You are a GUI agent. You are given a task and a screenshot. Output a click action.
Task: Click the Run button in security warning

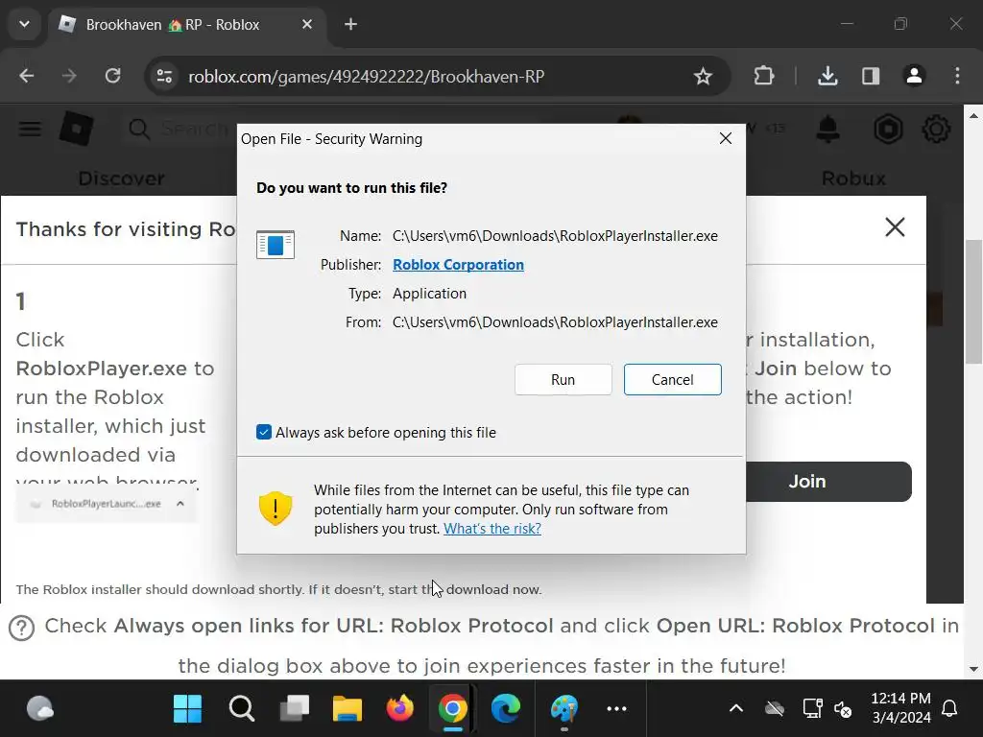563,379
